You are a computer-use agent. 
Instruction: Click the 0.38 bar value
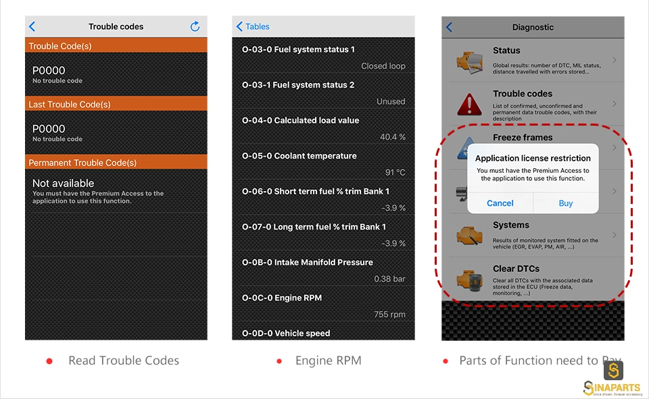(x=389, y=279)
